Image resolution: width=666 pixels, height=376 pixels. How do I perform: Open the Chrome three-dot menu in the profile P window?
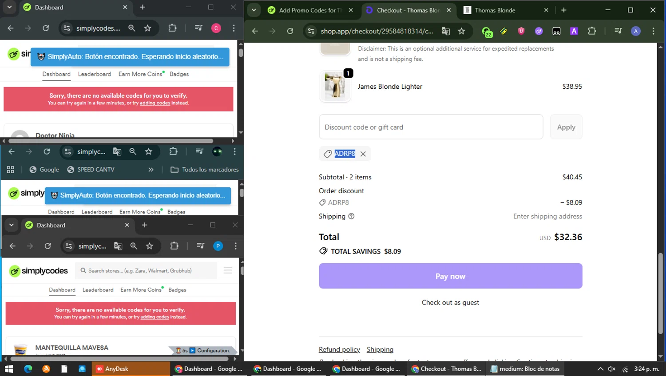point(236,246)
